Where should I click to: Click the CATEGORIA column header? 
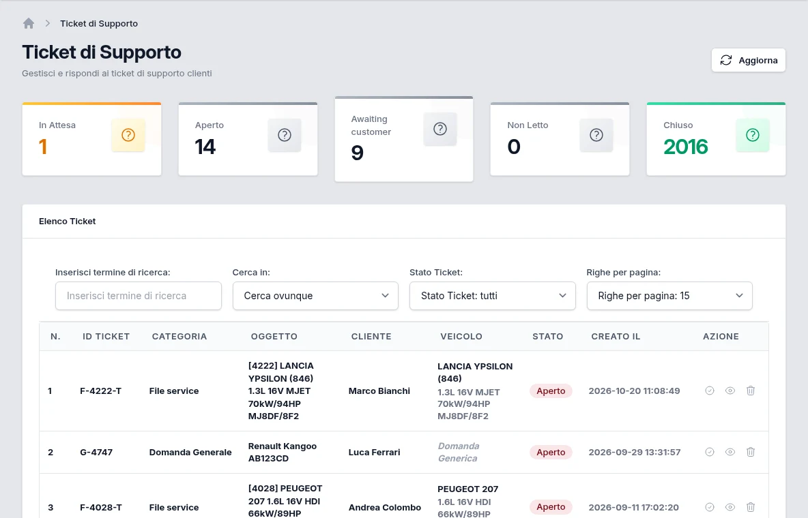click(x=179, y=337)
